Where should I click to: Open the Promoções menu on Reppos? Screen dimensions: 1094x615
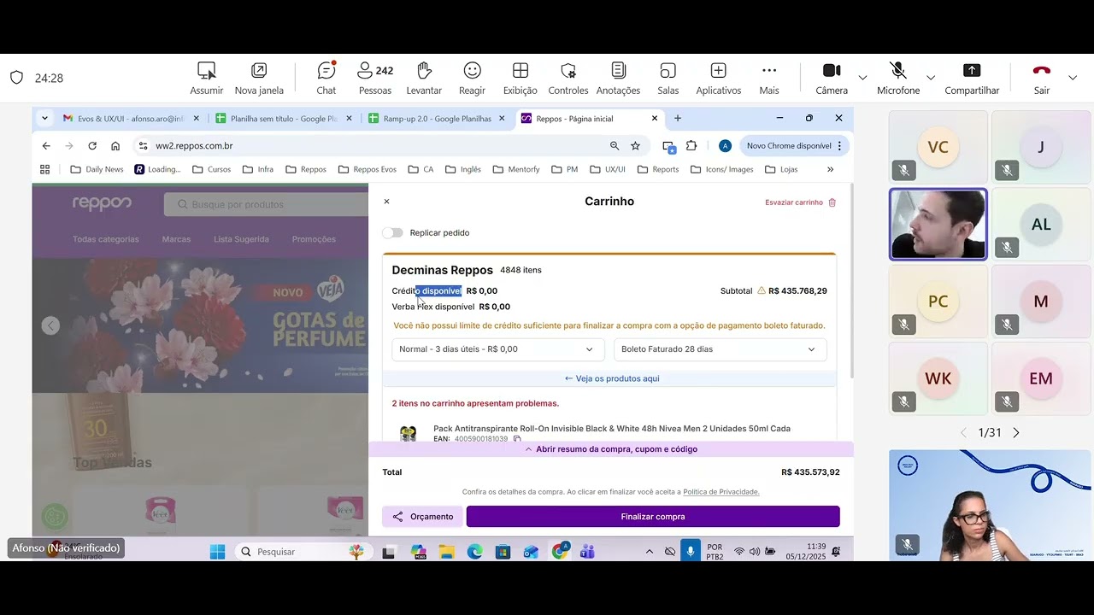click(314, 239)
